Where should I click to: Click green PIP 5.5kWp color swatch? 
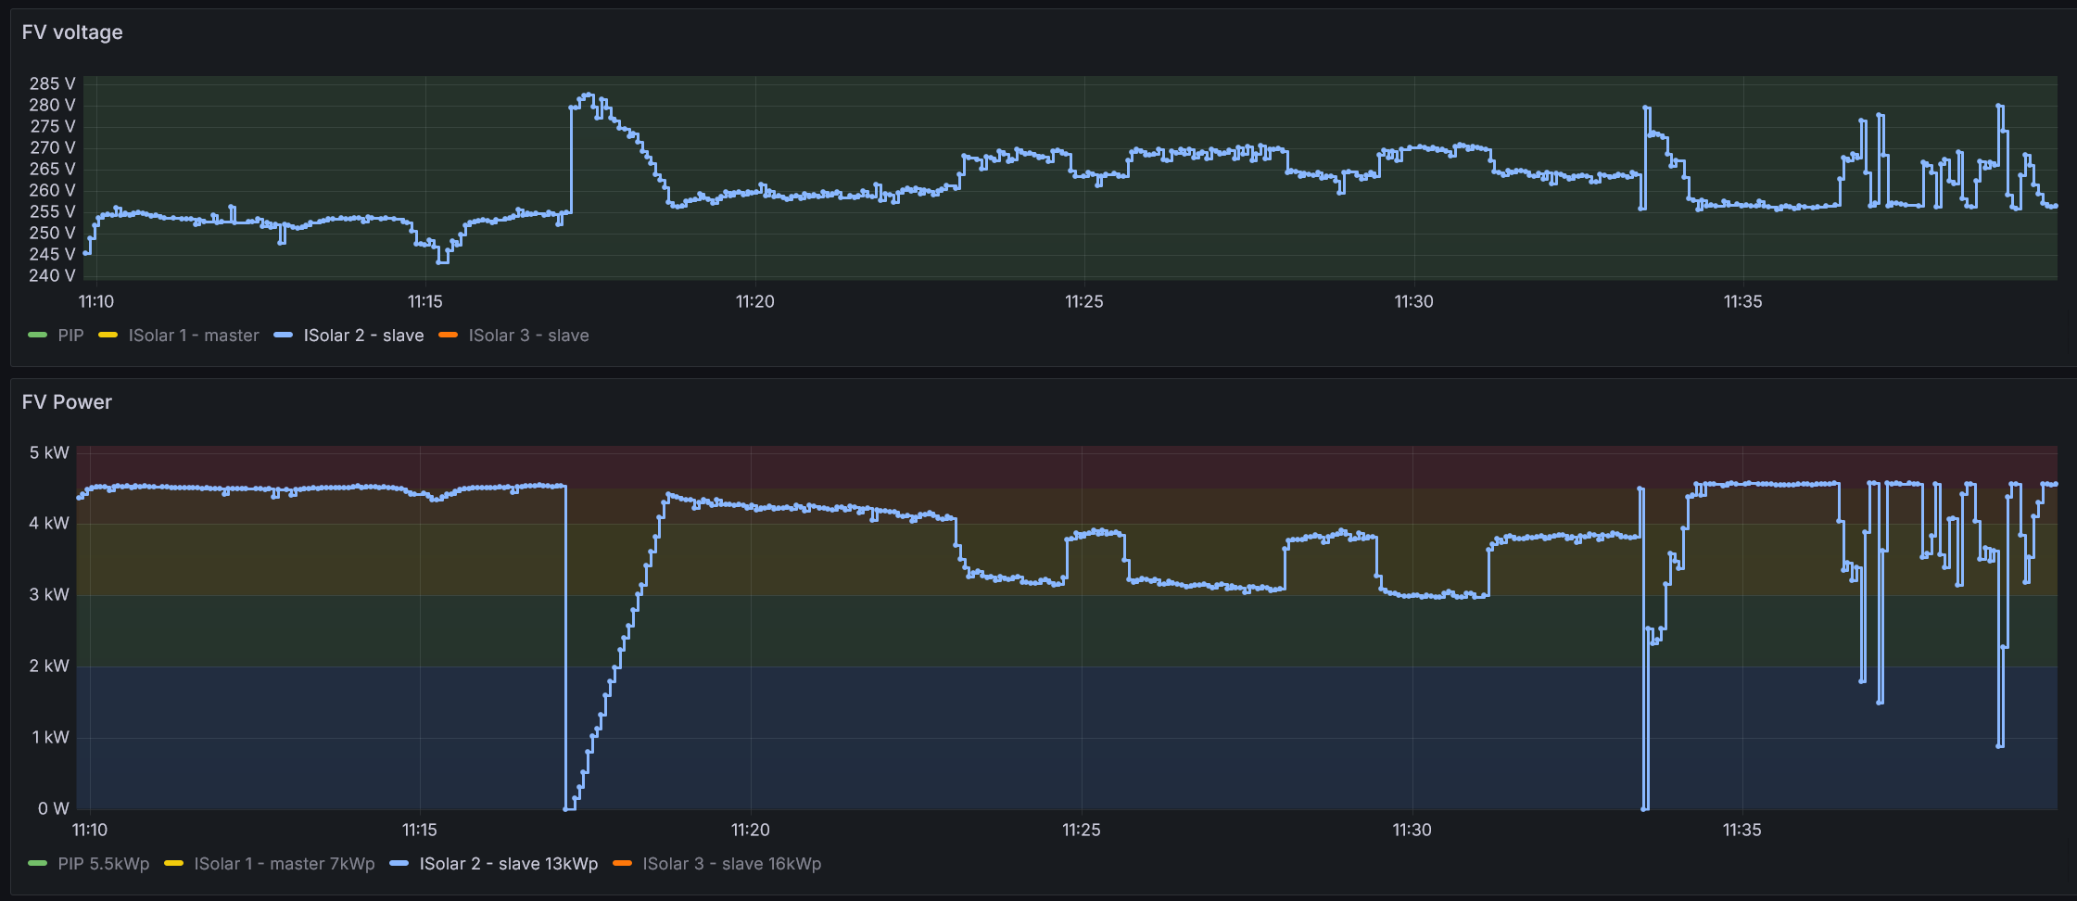pyautogui.click(x=37, y=864)
